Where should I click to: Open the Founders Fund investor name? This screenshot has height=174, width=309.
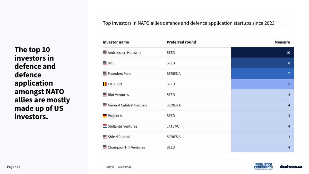coord(119,74)
